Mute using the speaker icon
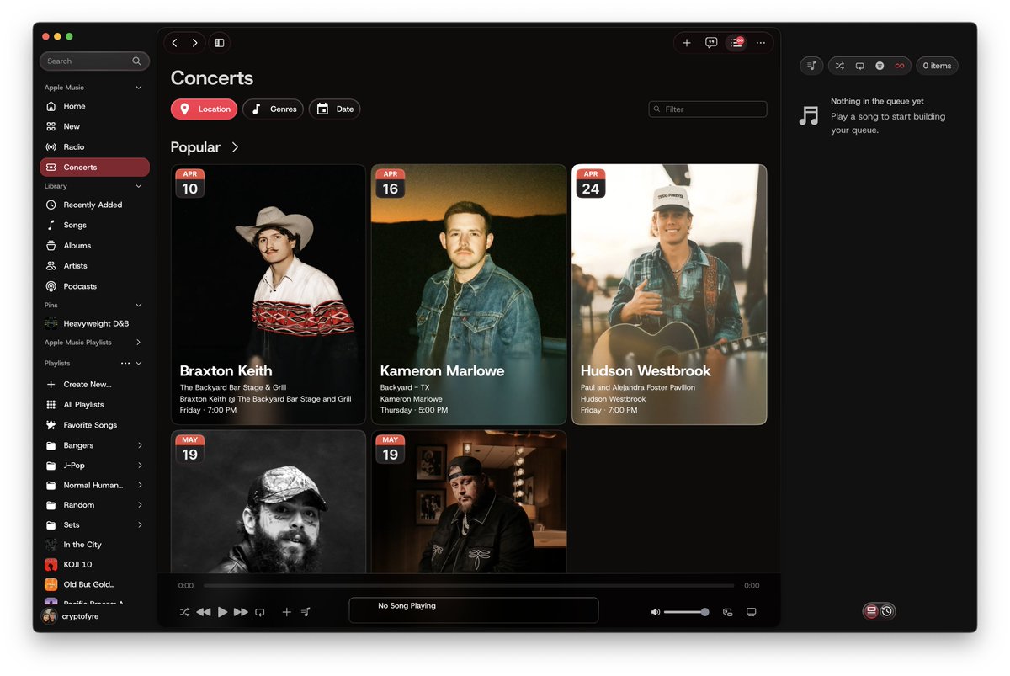Screen dimensions: 1010x676 pos(656,612)
